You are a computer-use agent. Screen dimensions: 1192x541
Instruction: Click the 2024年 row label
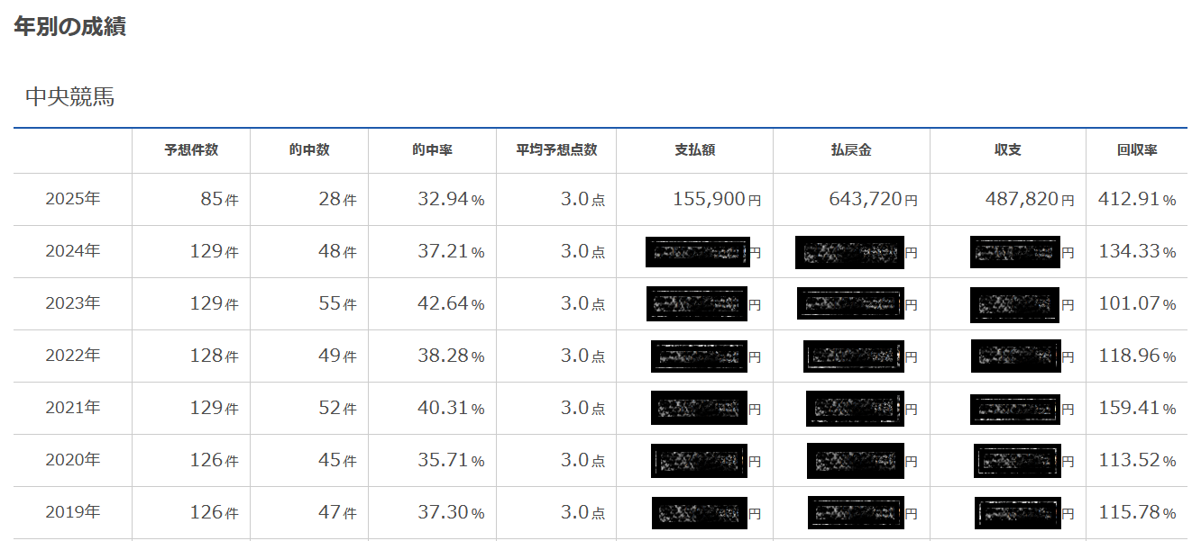73,251
